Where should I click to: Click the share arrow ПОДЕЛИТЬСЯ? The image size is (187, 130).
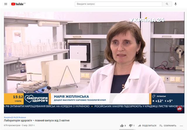point(147,126)
